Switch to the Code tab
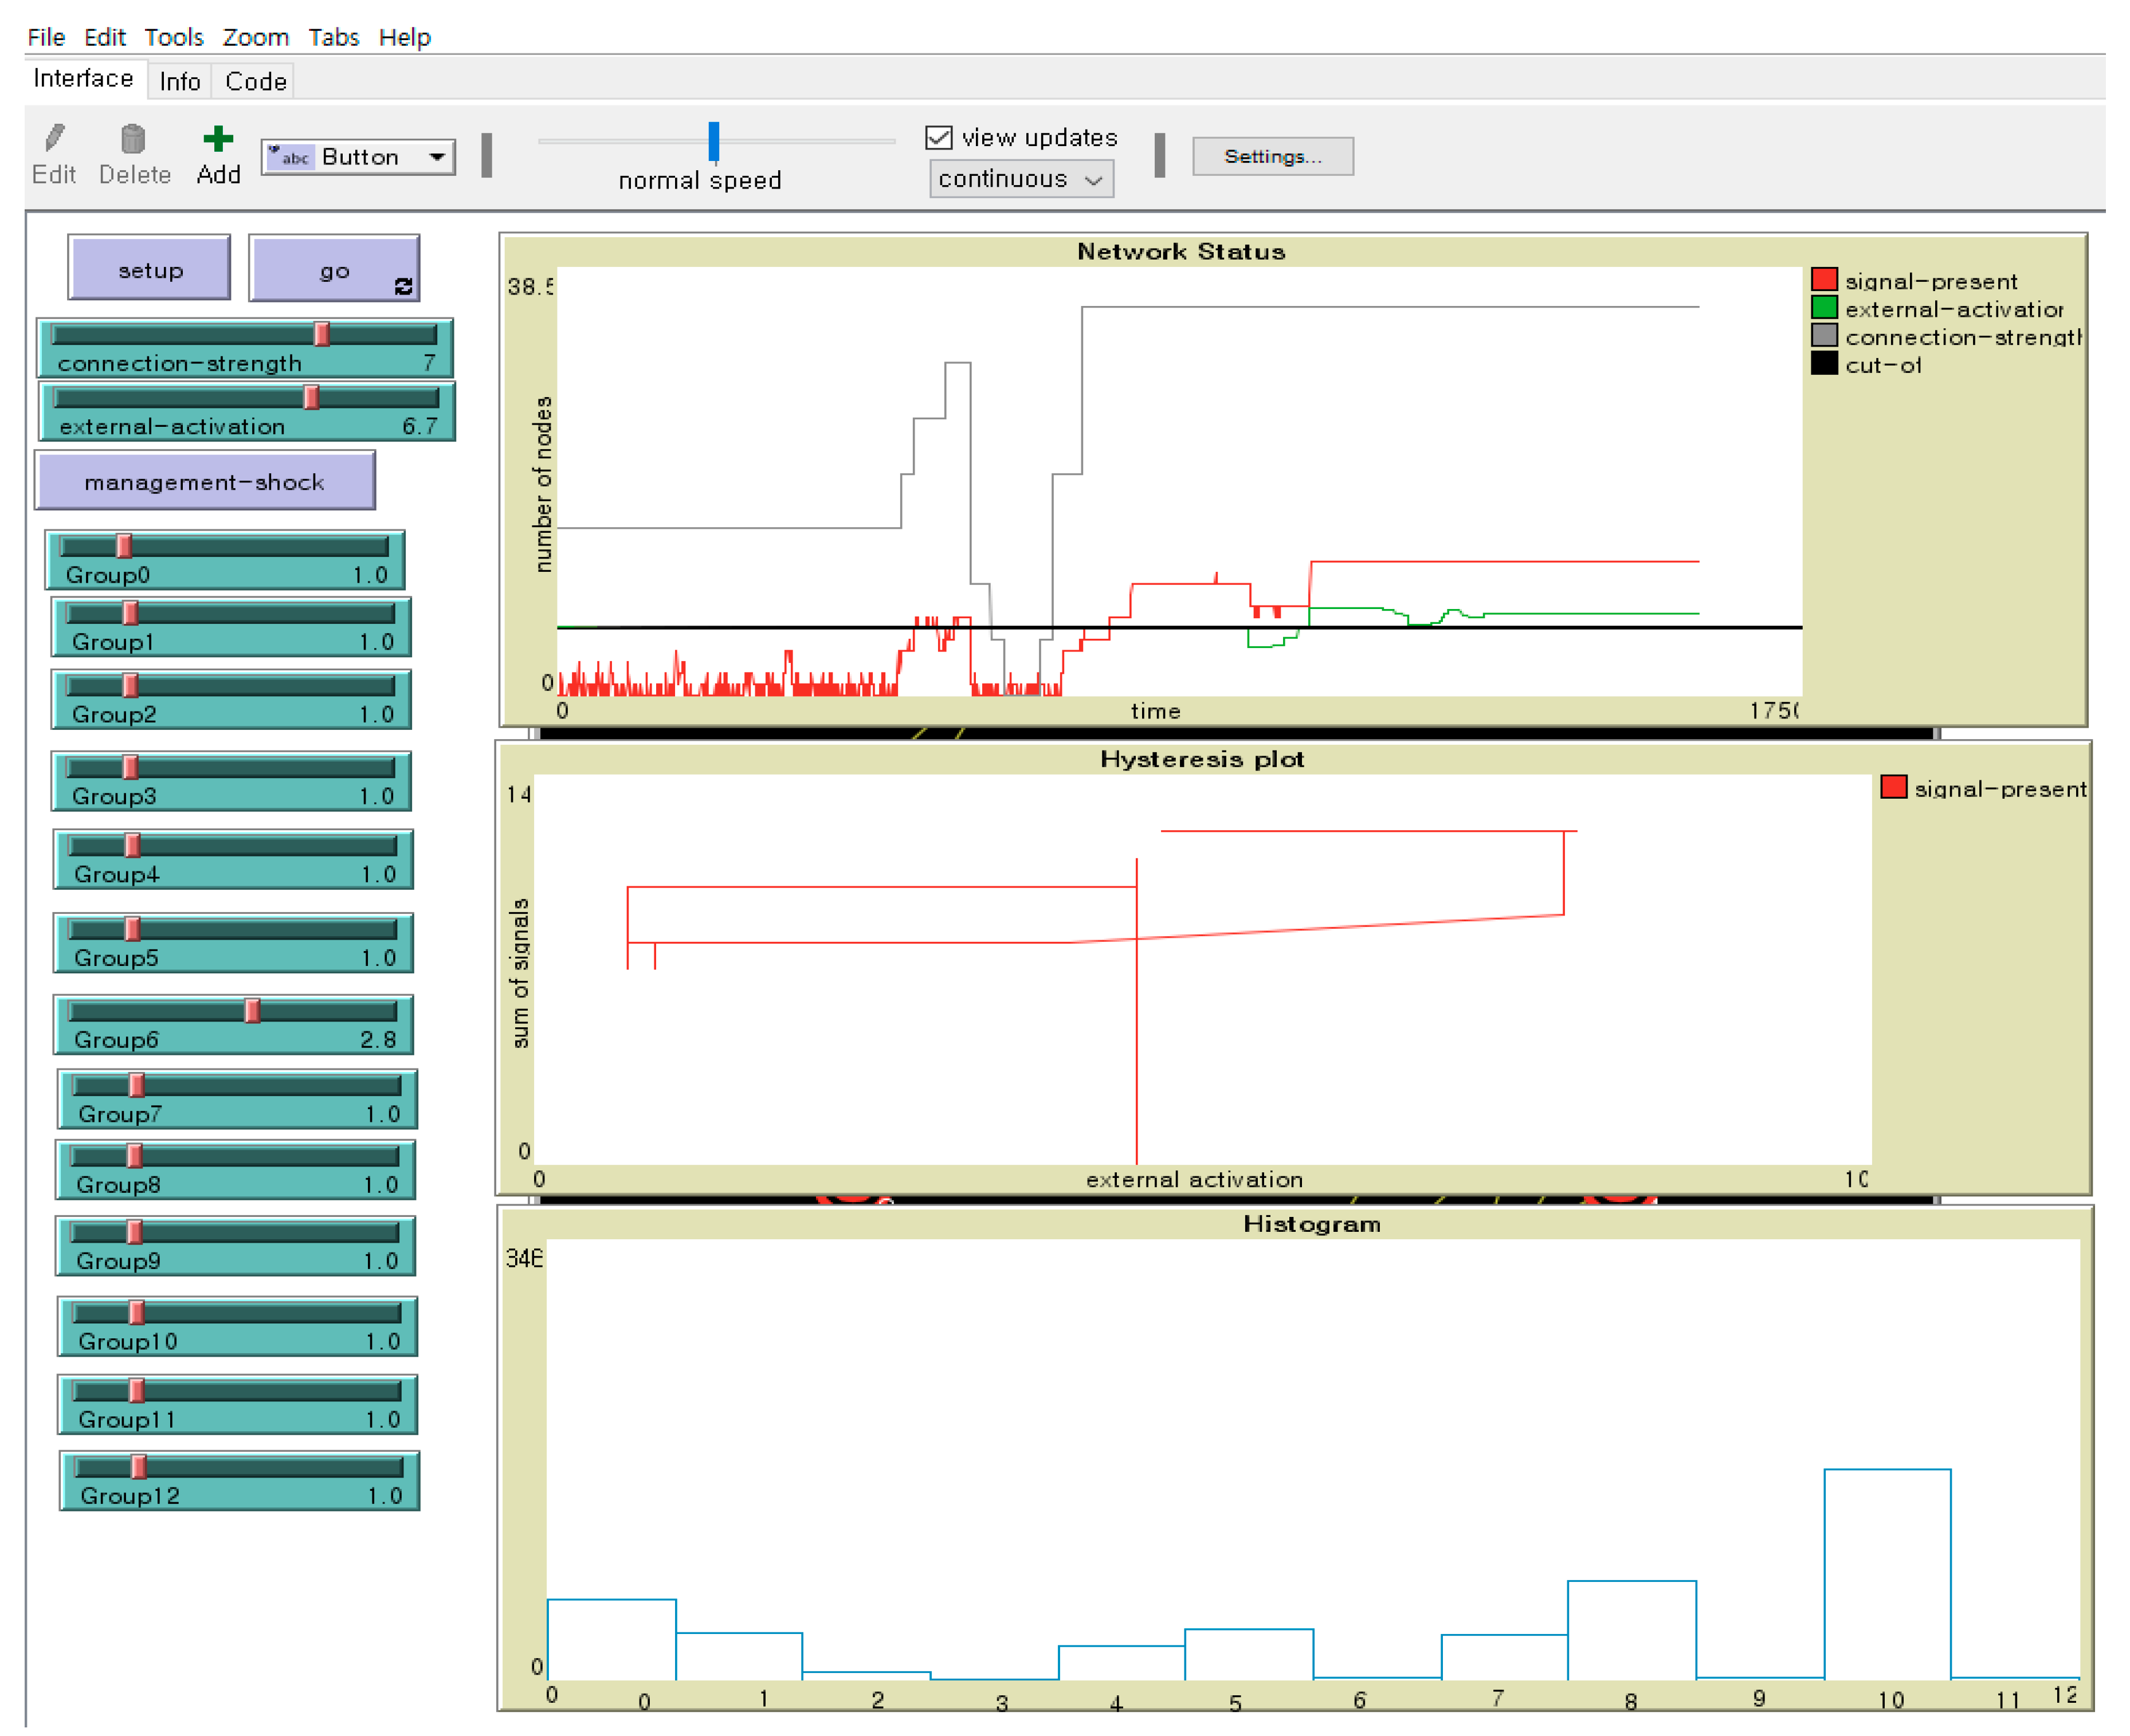Image resolution: width=2130 pixels, height=1736 pixels. [255, 81]
